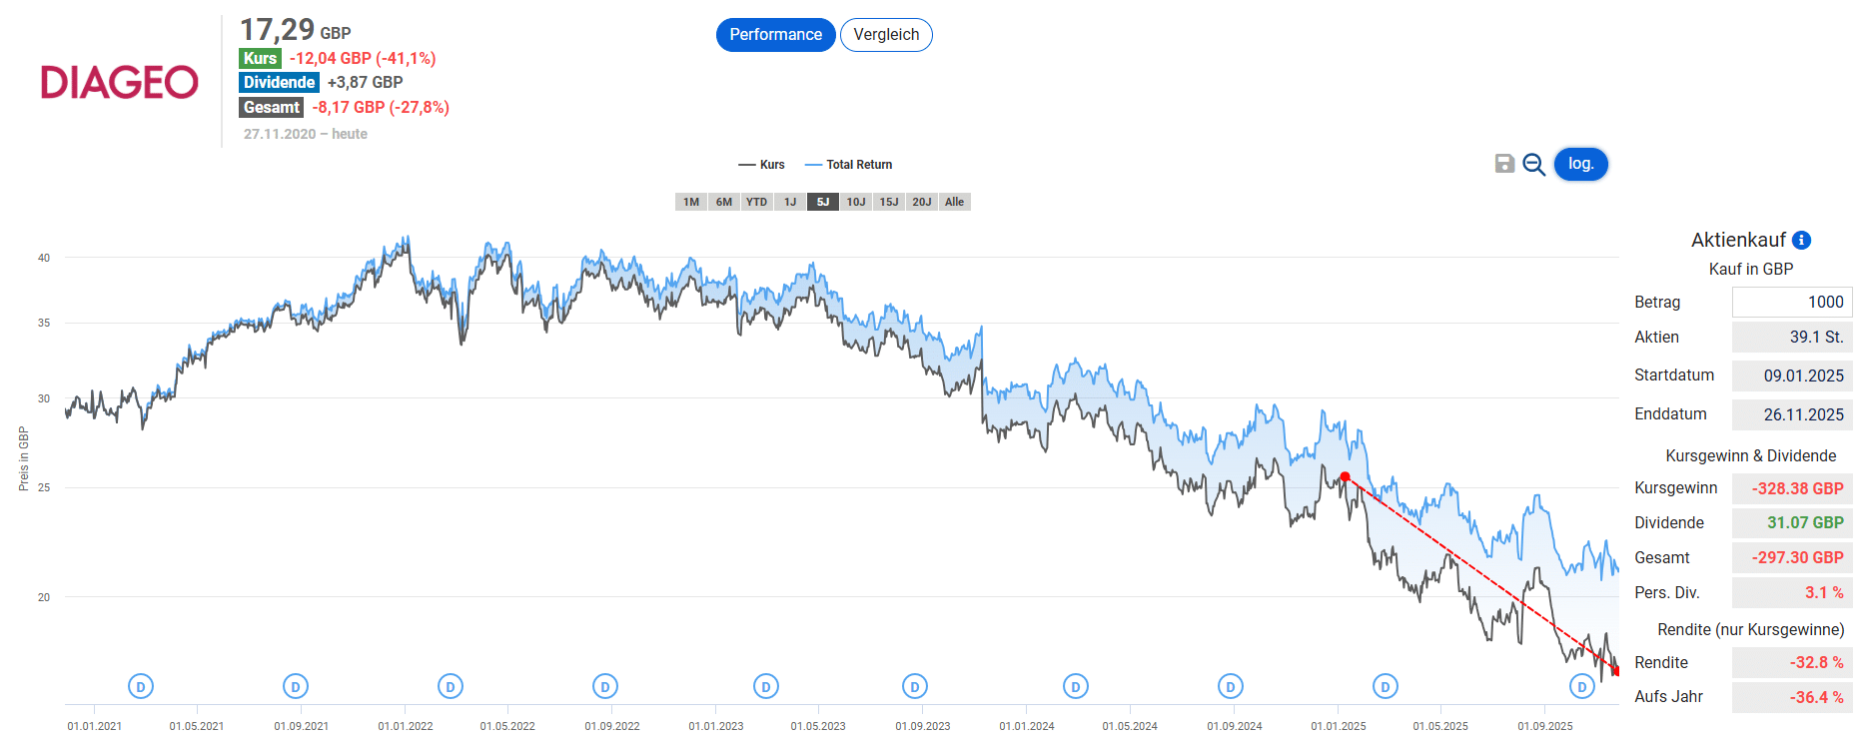This screenshot has width=1868, height=746.
Task: Click the DIAGEO logo
Action: pos(120,82)
